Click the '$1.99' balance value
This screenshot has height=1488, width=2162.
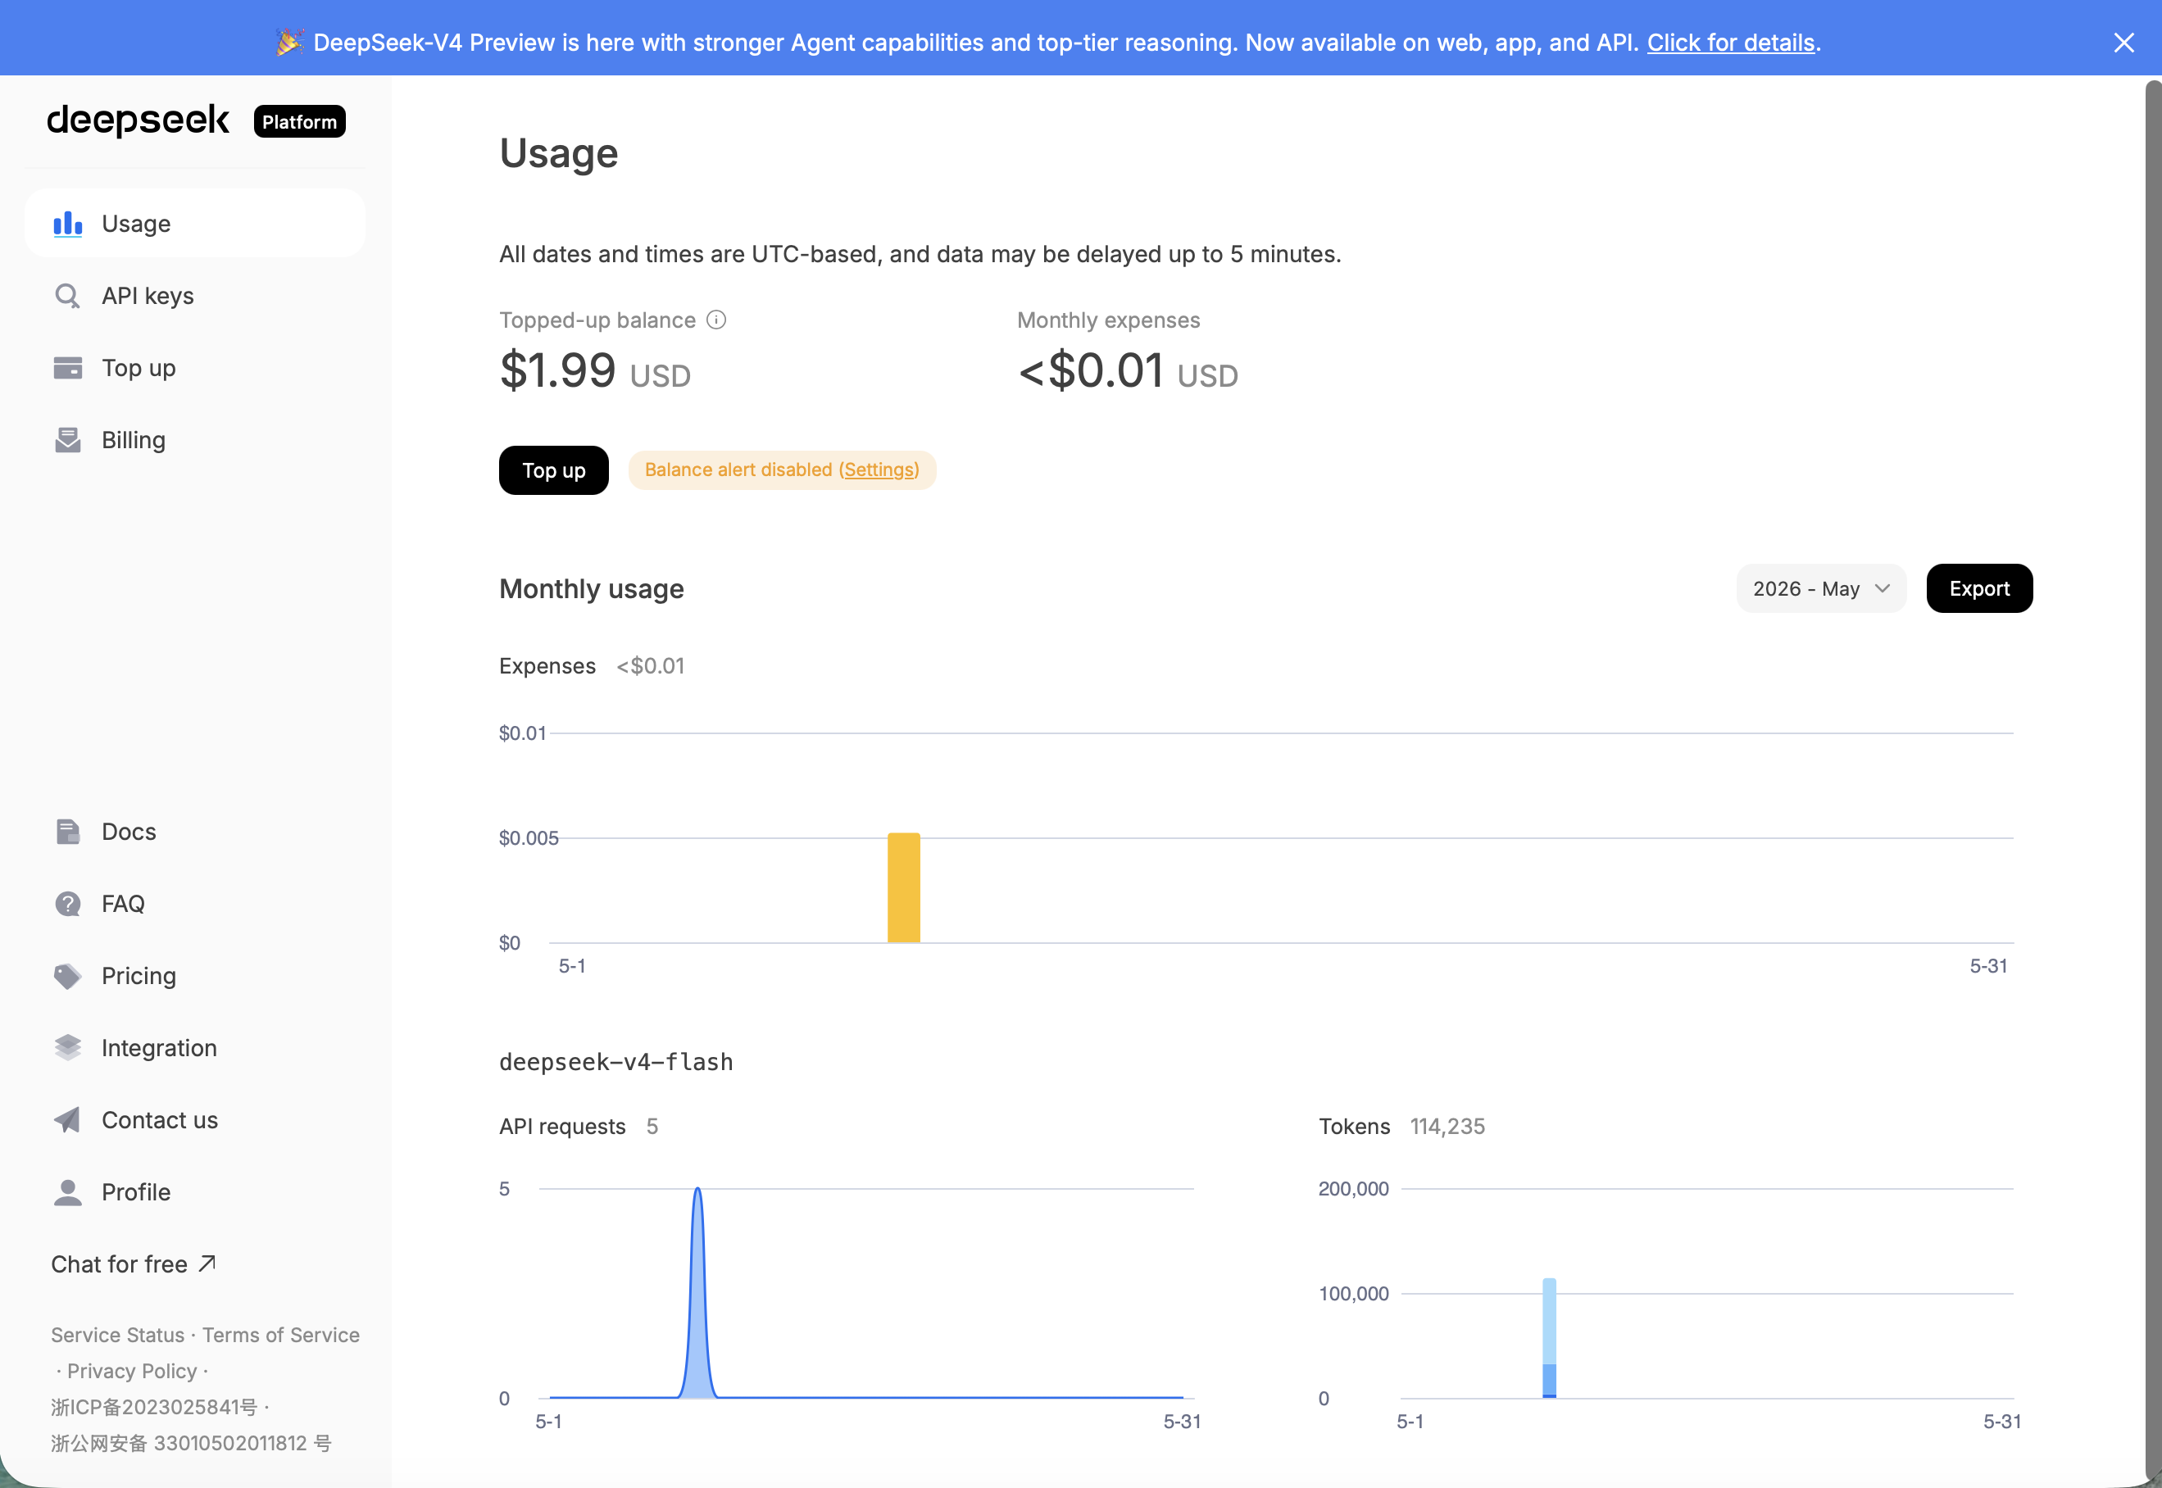tap(557, 370)
